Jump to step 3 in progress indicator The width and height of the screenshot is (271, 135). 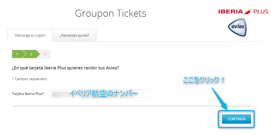45,54
